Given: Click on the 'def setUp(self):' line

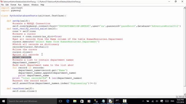Looking at the screenshot, I should tap(18, 21).
